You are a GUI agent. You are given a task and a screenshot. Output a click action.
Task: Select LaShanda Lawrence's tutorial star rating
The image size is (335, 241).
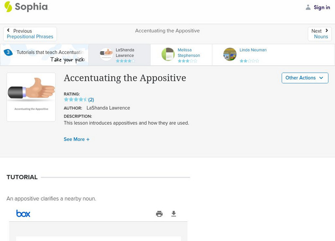[124, 60]
